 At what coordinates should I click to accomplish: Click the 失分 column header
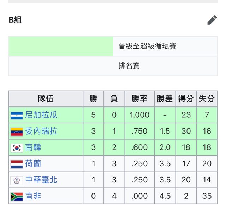click(207, 99)
